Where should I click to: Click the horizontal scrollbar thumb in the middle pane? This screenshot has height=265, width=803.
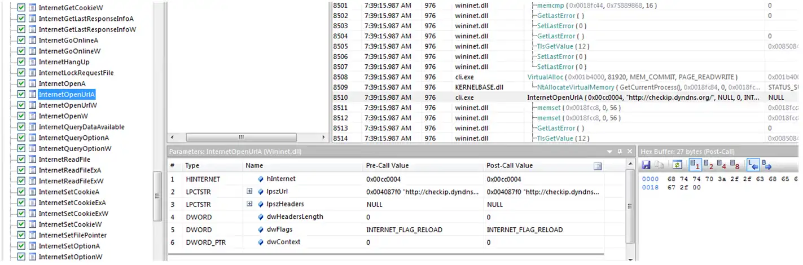241,137
